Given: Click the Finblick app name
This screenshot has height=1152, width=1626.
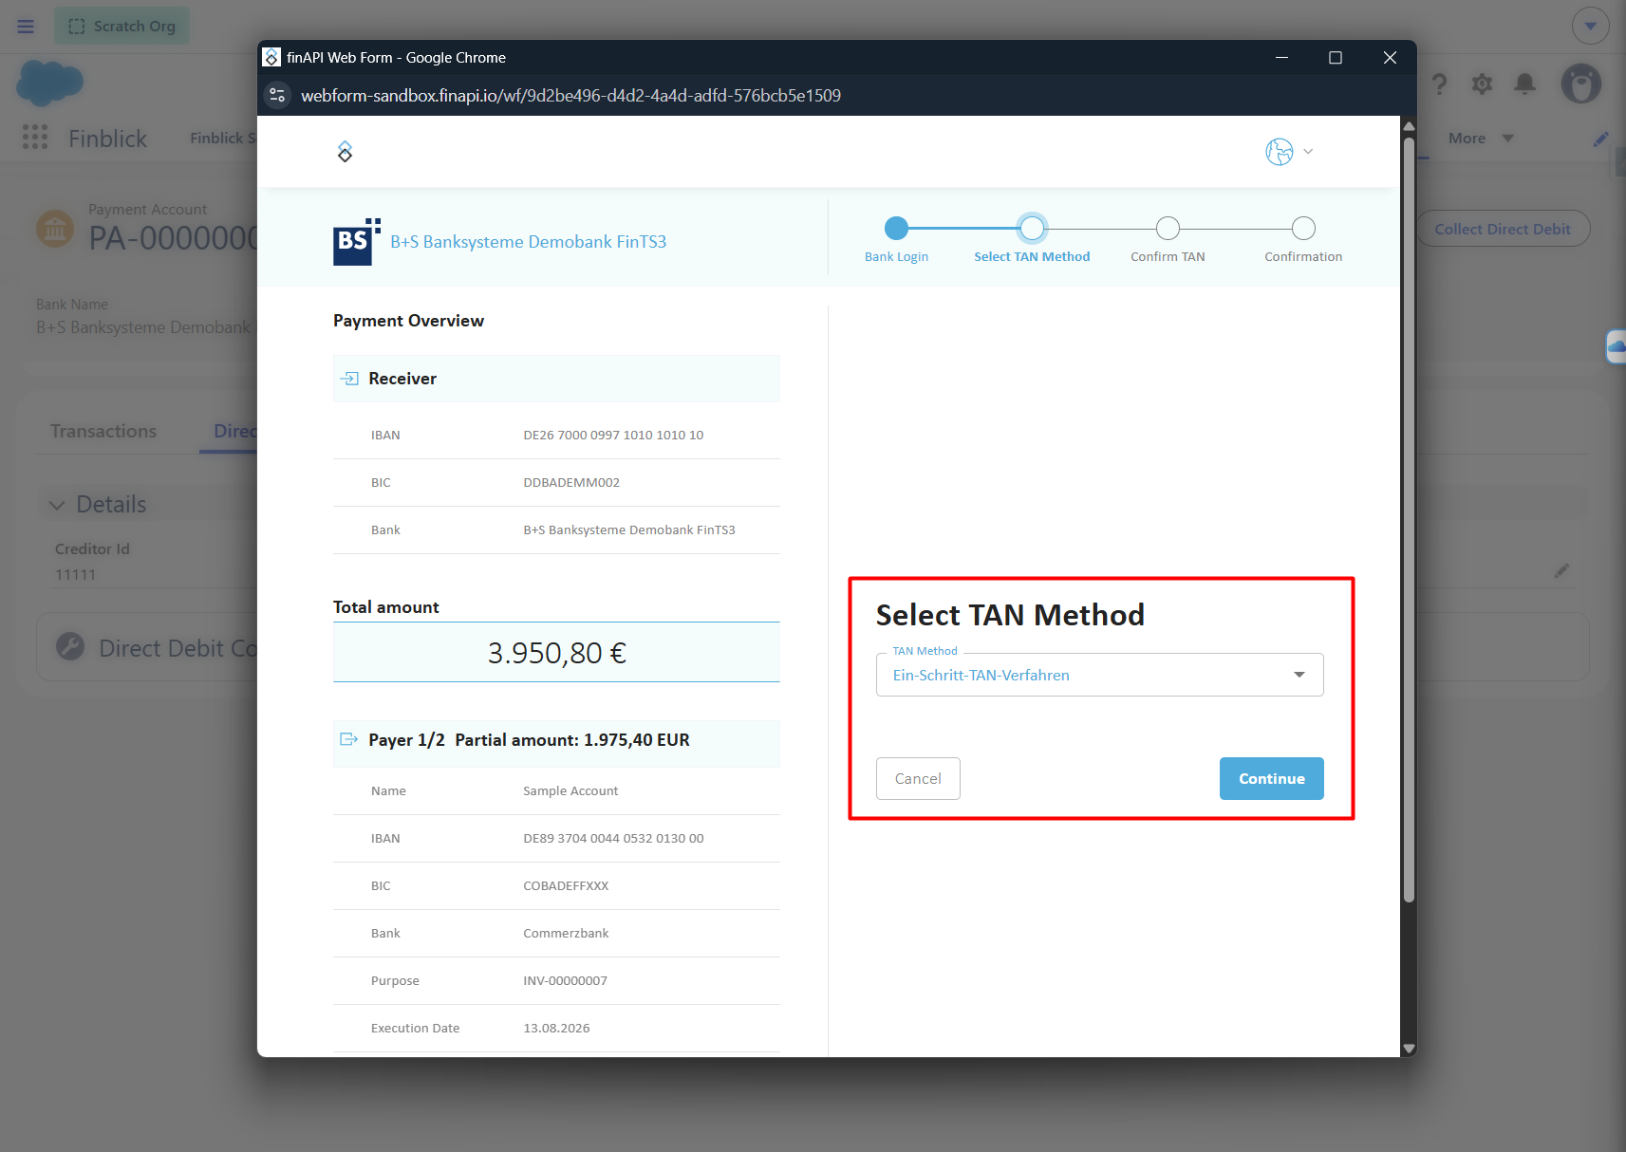Looking at the screenshot, I should coord(107,139).
